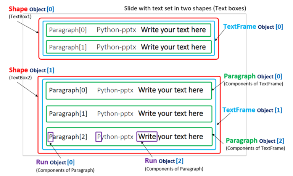Click "(Components of TextFrame)" under Paragraph Object [0]
Image resolution: width=293 pixels, height=176 pixels.
254,84
